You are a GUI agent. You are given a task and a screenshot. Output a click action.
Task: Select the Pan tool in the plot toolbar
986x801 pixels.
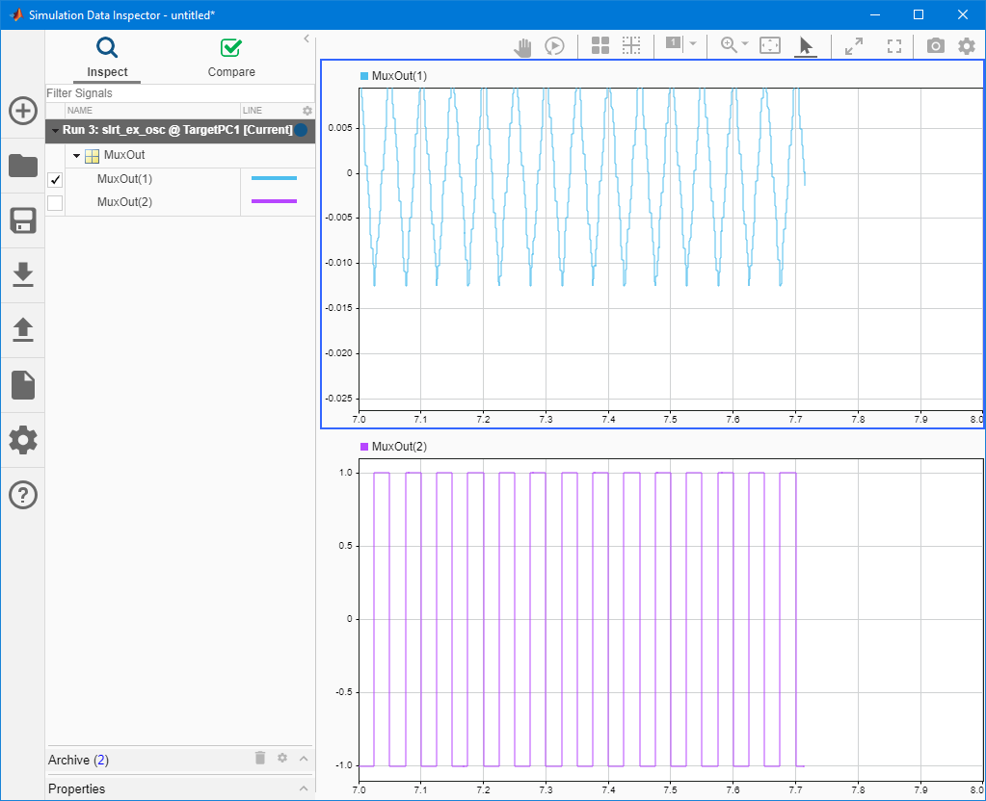coord(522,45)
